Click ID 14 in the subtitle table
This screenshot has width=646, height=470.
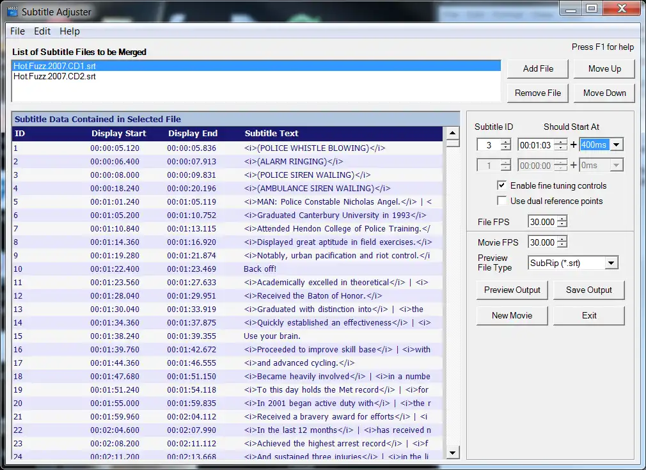(18, 322)
